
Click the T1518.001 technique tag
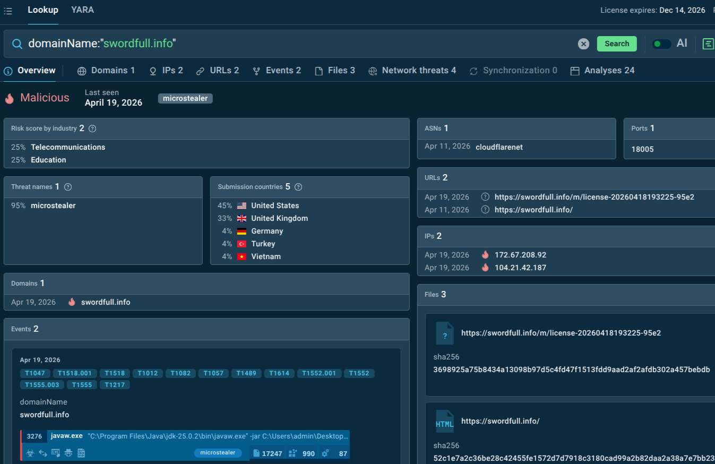75,373
